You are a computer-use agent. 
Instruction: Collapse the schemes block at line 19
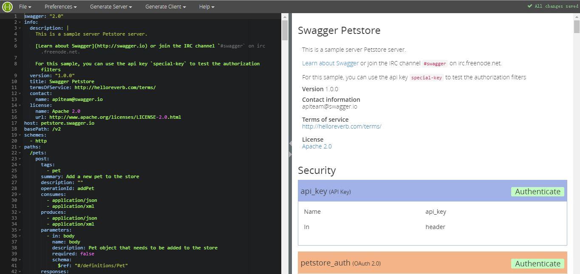[20, 135]
